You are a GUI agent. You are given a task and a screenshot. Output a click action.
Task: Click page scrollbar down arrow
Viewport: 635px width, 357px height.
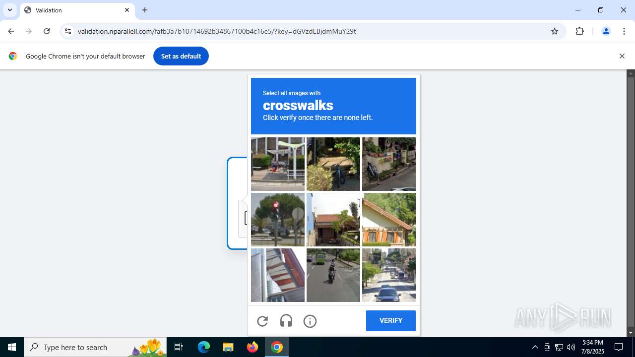[x=631, y=333]
